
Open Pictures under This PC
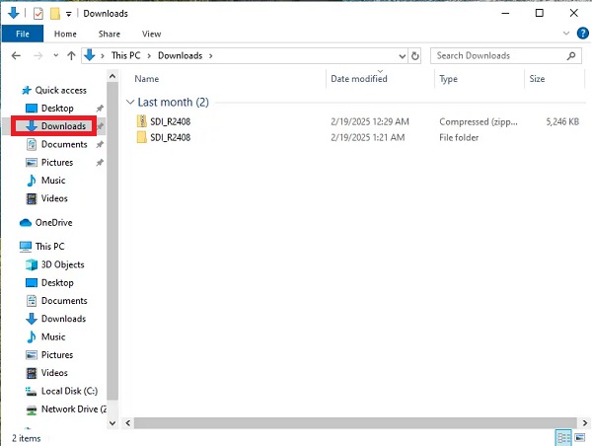pos(57,354)
